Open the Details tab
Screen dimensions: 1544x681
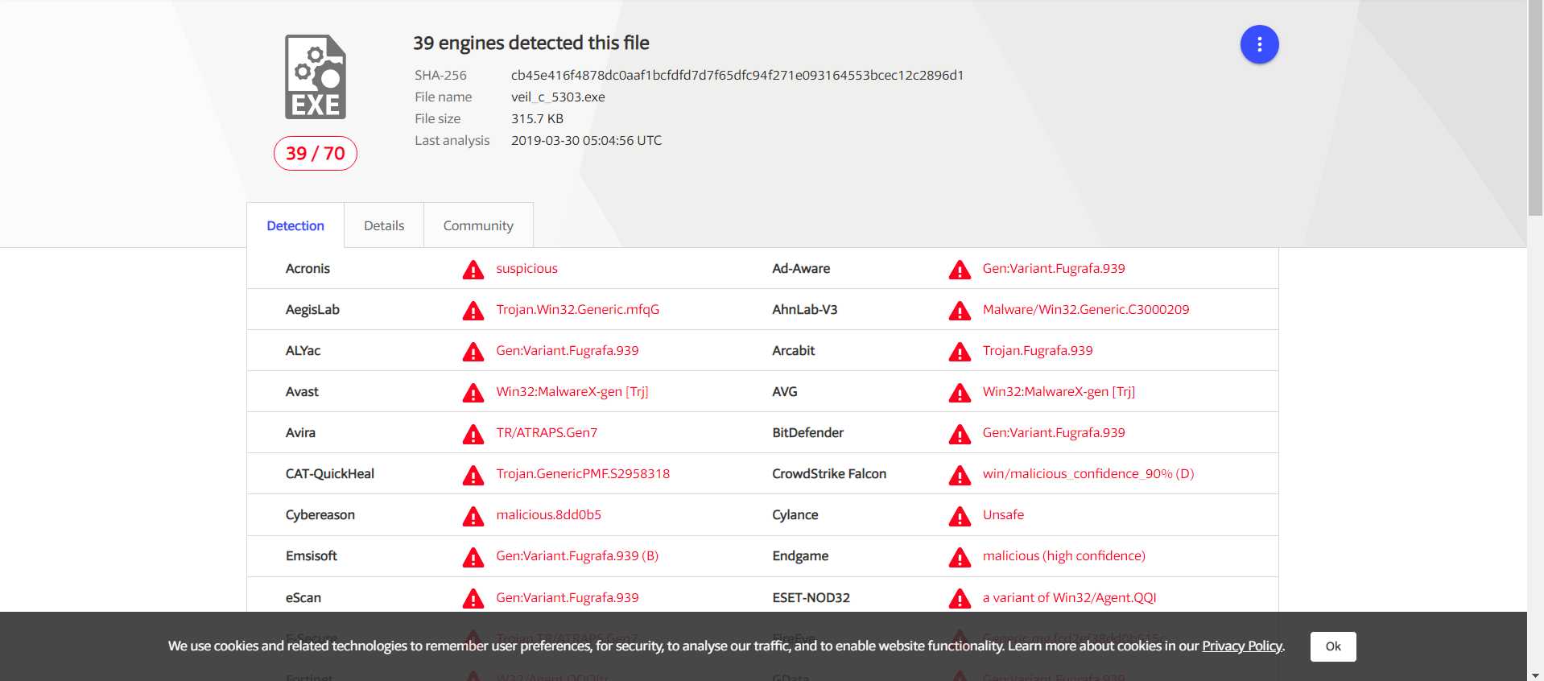pyautogui.click(x=384, y=225)
